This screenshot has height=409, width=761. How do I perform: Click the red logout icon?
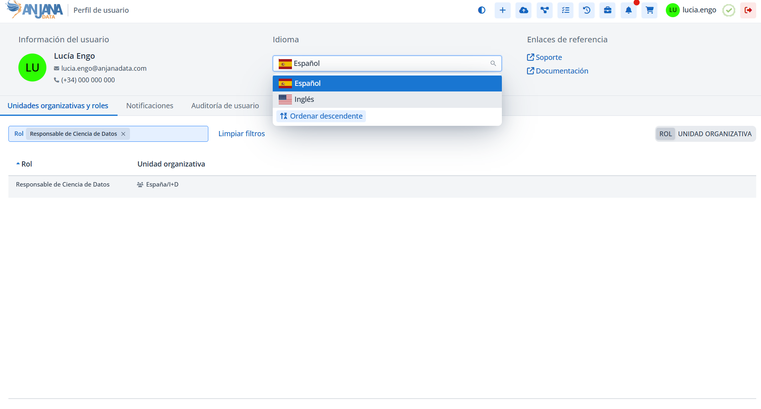click(x=748, y=10)
